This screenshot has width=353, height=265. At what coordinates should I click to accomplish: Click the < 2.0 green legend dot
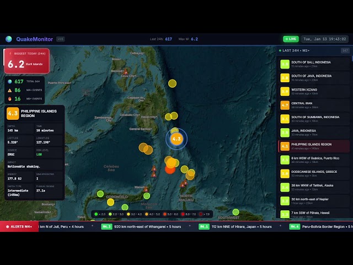(96, 214)
